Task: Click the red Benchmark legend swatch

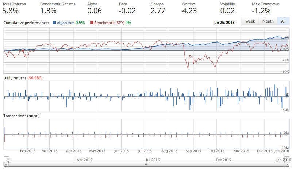Action: click(92, 23)
